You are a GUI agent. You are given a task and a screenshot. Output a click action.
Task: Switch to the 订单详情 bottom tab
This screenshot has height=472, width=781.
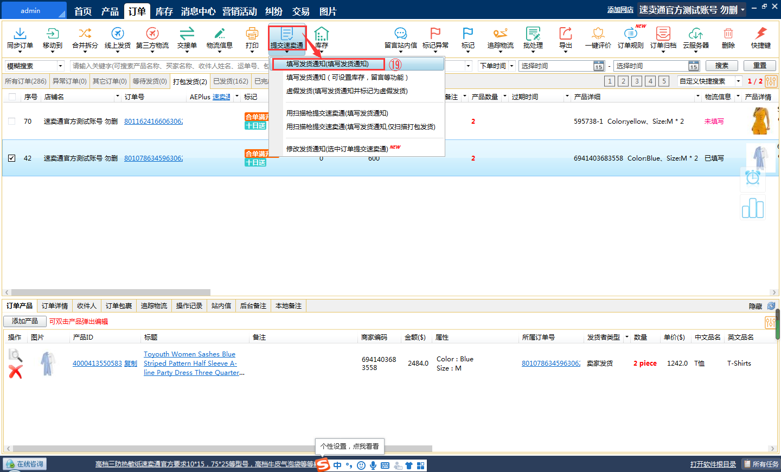tap(55, 306)
